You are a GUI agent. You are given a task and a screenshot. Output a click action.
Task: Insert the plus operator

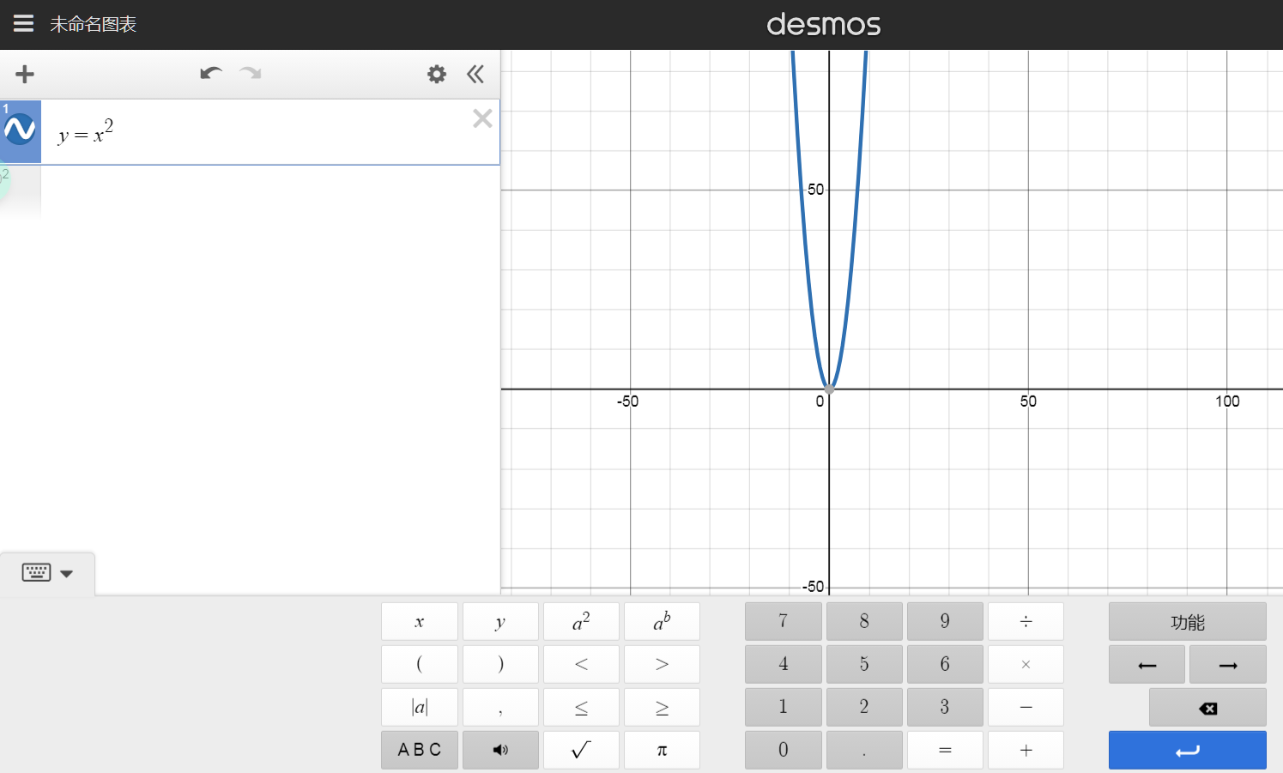point(1026,751)
